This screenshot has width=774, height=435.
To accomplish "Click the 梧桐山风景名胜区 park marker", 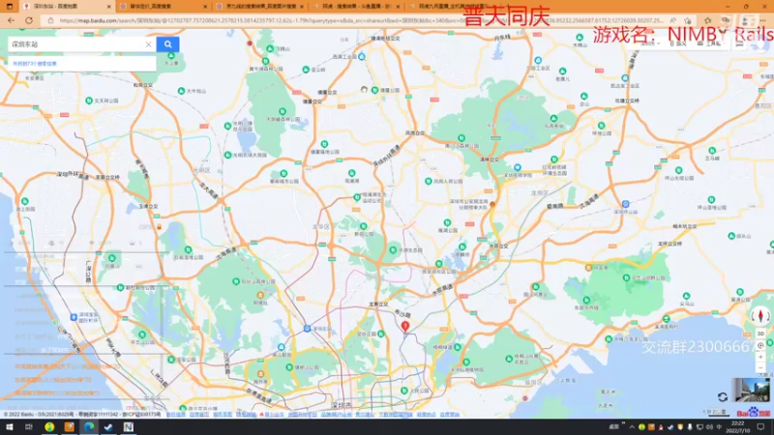I will (509, 359).
